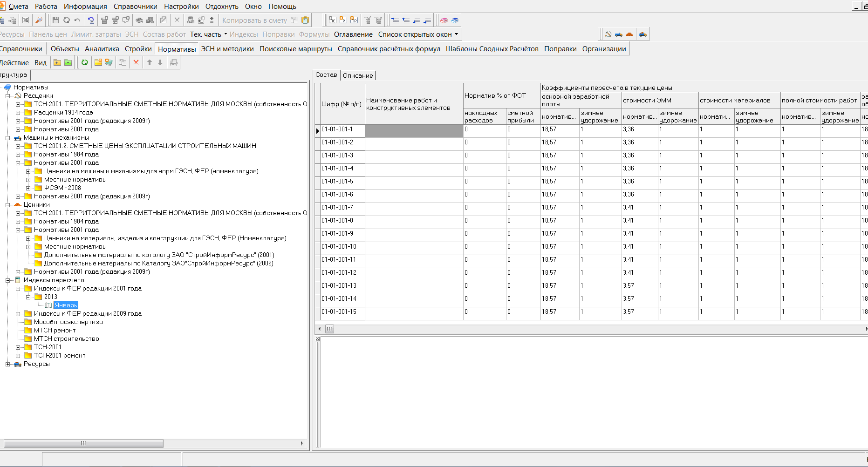Expand Индексы к ФЕР редакции 2009 года
Viewport: 868px width, 467px height.
click(18, 314)
